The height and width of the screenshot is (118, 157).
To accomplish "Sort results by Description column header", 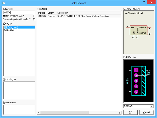I will coord(89,13).
